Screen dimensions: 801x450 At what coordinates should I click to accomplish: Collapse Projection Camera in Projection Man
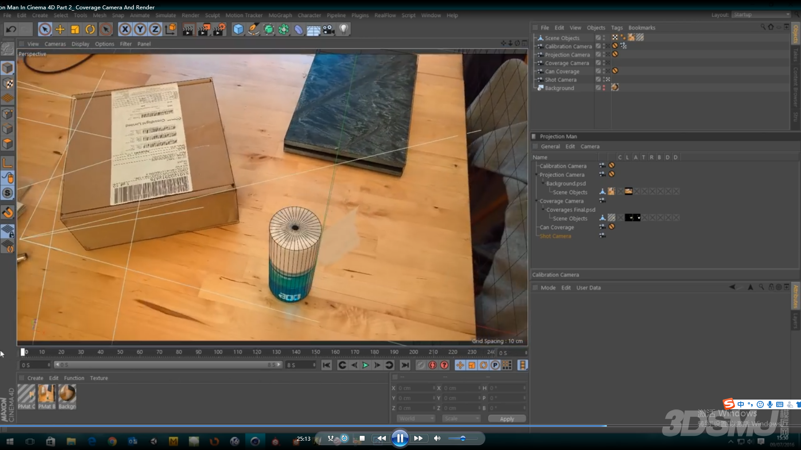point(537,175)
